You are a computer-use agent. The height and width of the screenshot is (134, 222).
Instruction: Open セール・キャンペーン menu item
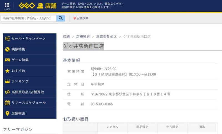(29, 38)
